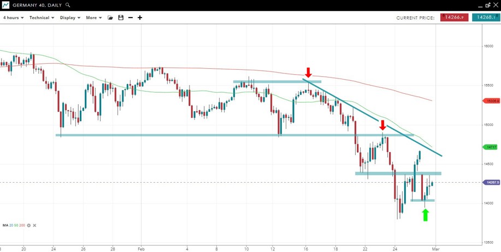Click the teal buy price 14268.1
Viewport: 501px width, 252px height.
coord(486,17)
